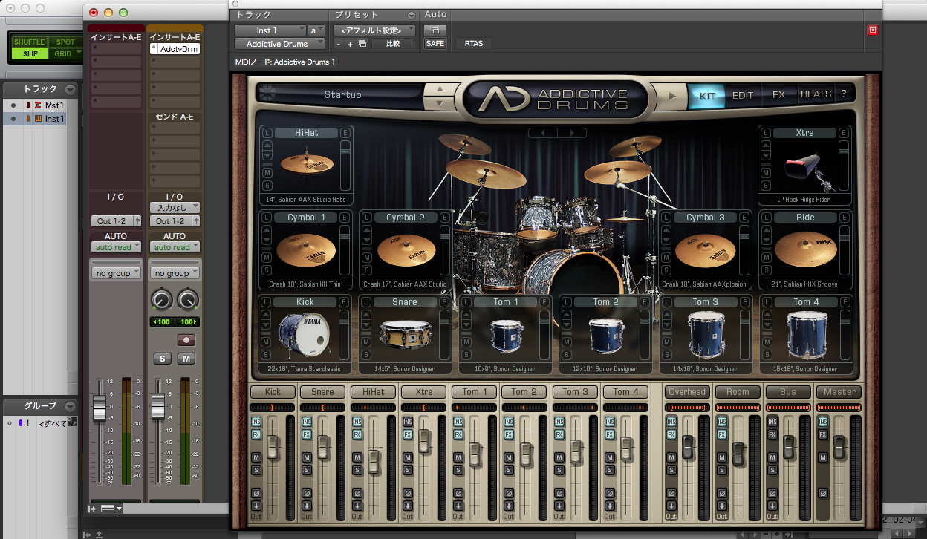Open the Inst1 channel auto read dropdown
The width and height of the screenshot is (927, 539).
coord(175,247)
